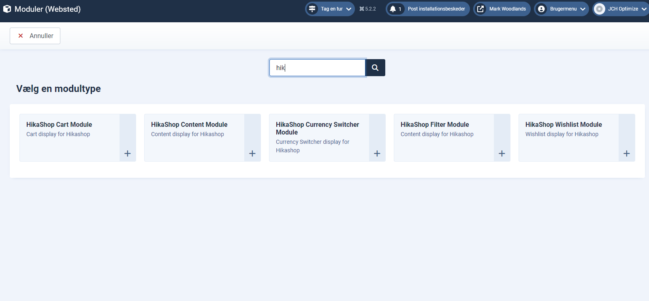Select the HikaShop Filter Module title
The height and width of the screenshot is (301, 649).
[435, 124]
